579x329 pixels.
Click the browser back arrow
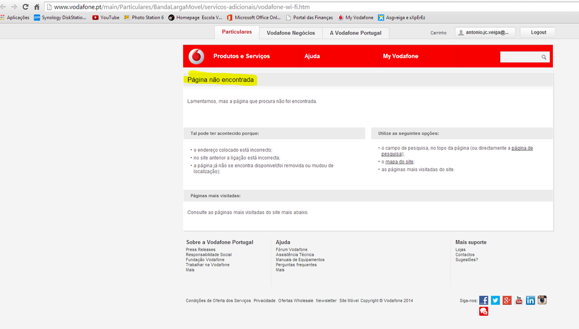coord(3,6)
